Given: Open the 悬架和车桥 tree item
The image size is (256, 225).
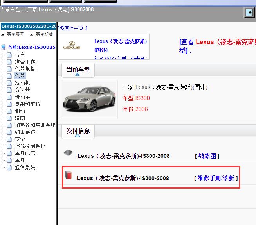Looking at the screenshot, I should click(27, 104).
